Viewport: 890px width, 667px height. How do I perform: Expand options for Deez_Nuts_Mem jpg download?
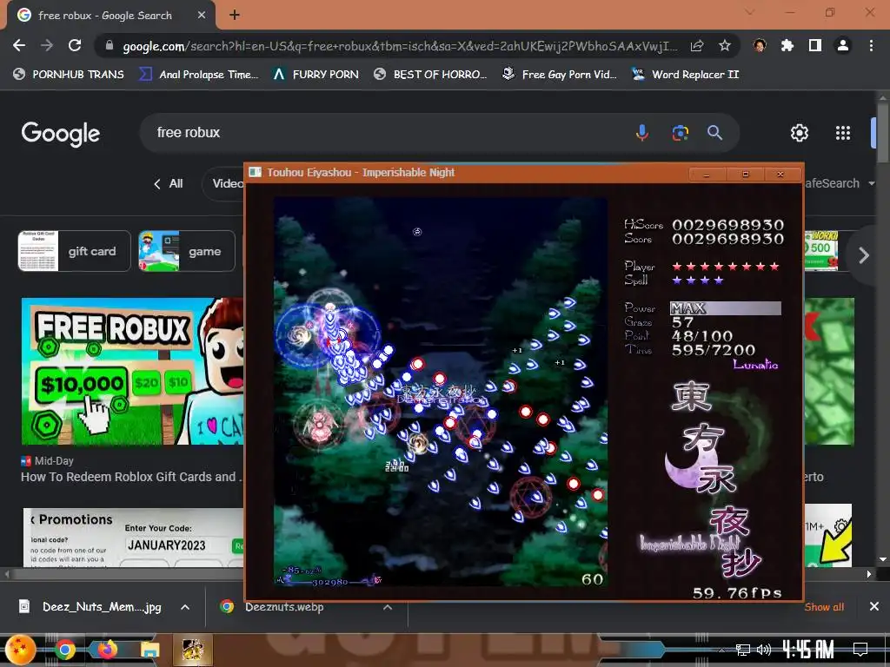[185, 607]
